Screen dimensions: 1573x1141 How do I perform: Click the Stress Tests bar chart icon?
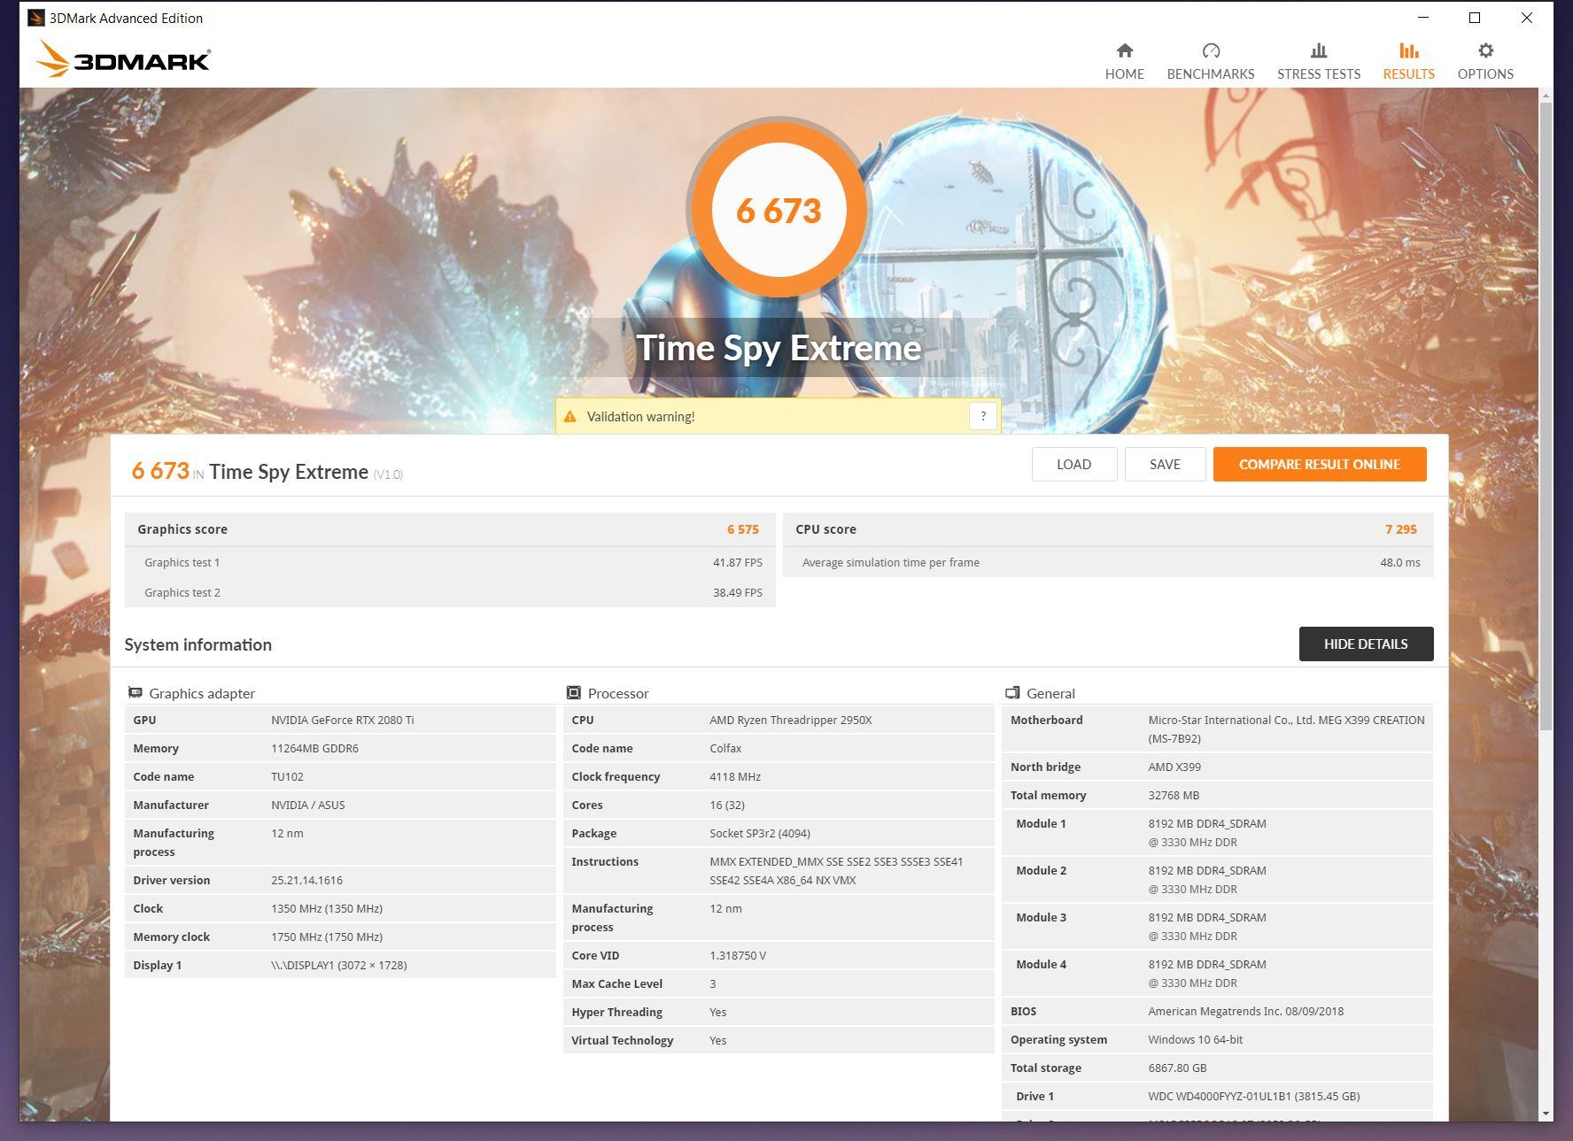tap(1318, 50)
